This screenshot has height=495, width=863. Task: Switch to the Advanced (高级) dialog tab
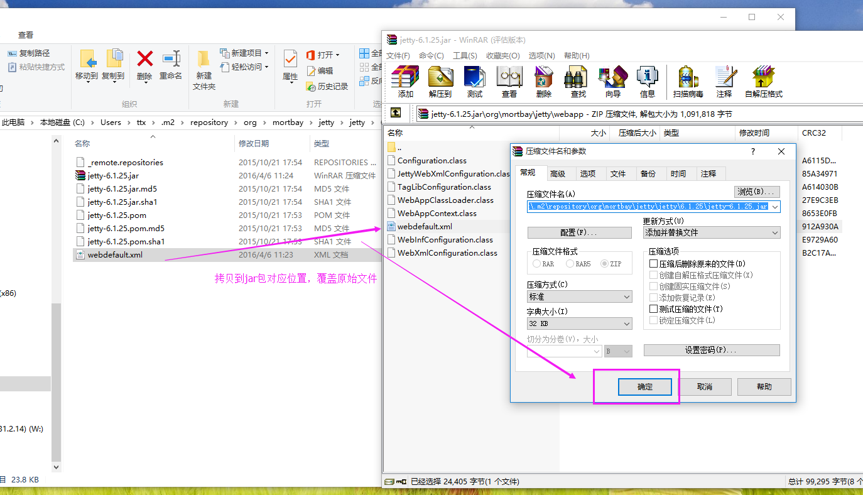(x=557, y=173)
